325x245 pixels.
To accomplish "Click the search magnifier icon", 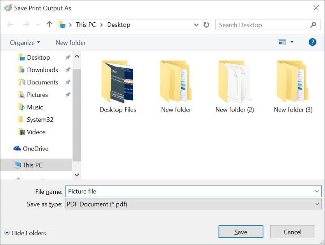I will click(313, 25).
